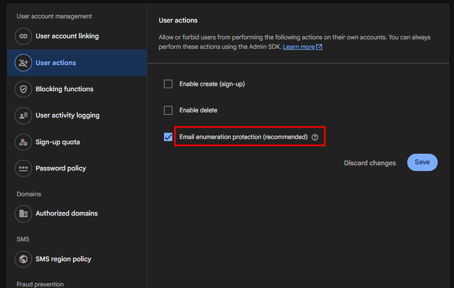Click the User actions heading
This screenshot has height=288, width=454.
(x=178, y=20)
